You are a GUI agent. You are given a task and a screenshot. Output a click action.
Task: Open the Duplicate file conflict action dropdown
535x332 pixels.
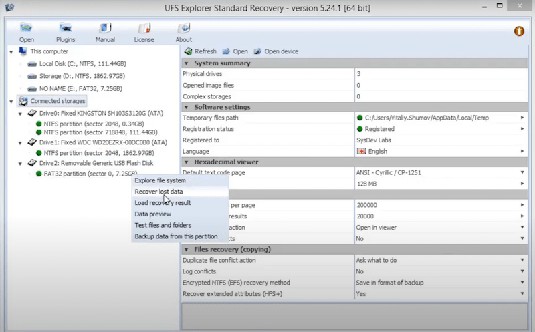point(522,260)
